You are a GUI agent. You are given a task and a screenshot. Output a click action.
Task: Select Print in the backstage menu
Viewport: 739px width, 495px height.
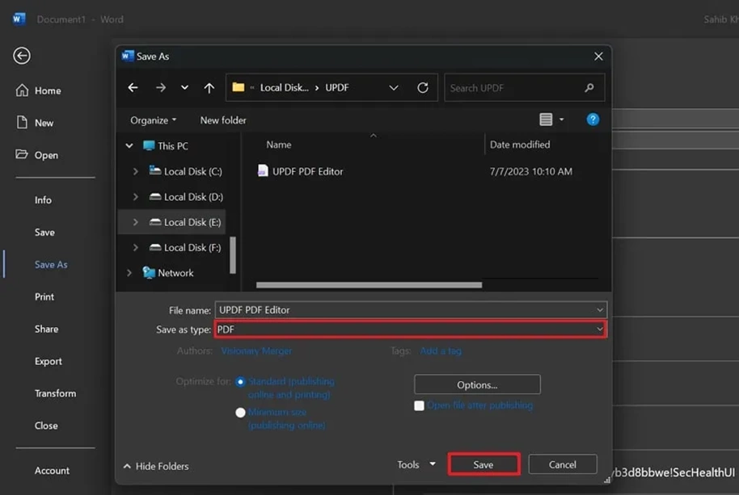pyautogui.click(x=44, y=297)
